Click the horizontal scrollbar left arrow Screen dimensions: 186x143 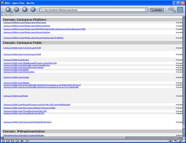(x=2, y=138)
